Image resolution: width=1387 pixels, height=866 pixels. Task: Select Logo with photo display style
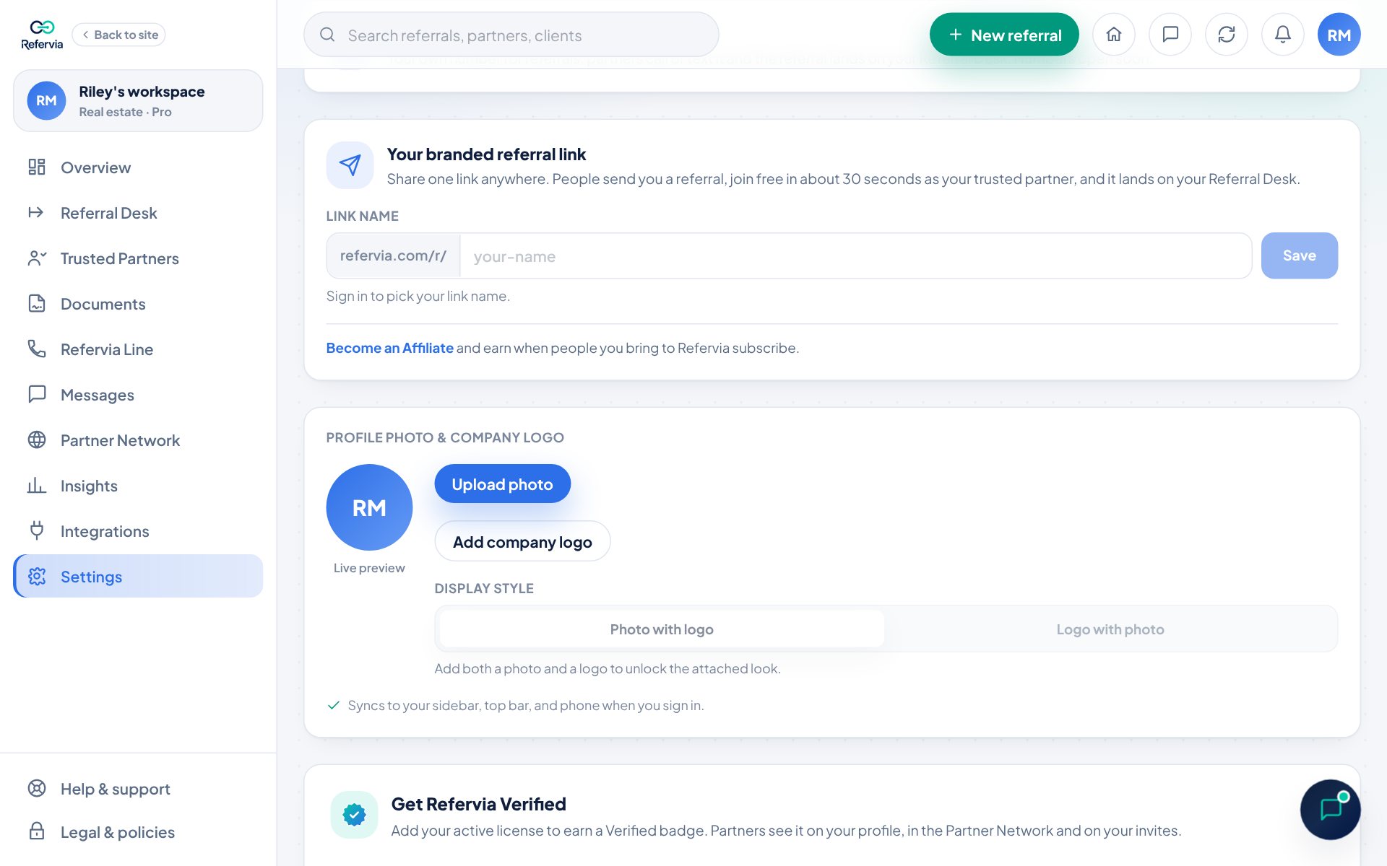click(1110, 629)
